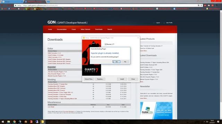Decline overwrite with the No button
The width and height of the screenshot is (222, 124).
point(125,62)
